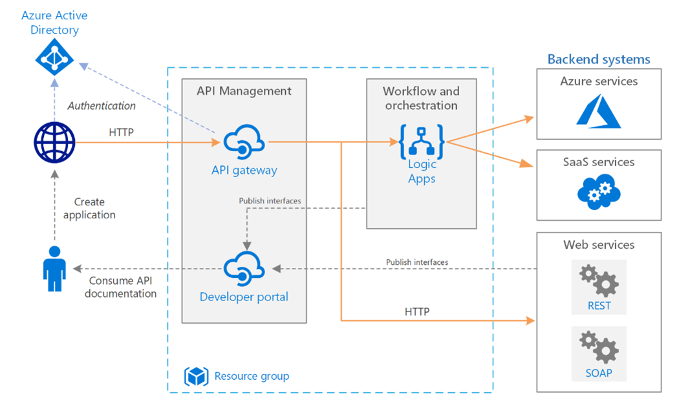The height and width of the screenshot is (407, 679).
Task: Click the Consume API documentation label
Action: [x=120, y=287]
